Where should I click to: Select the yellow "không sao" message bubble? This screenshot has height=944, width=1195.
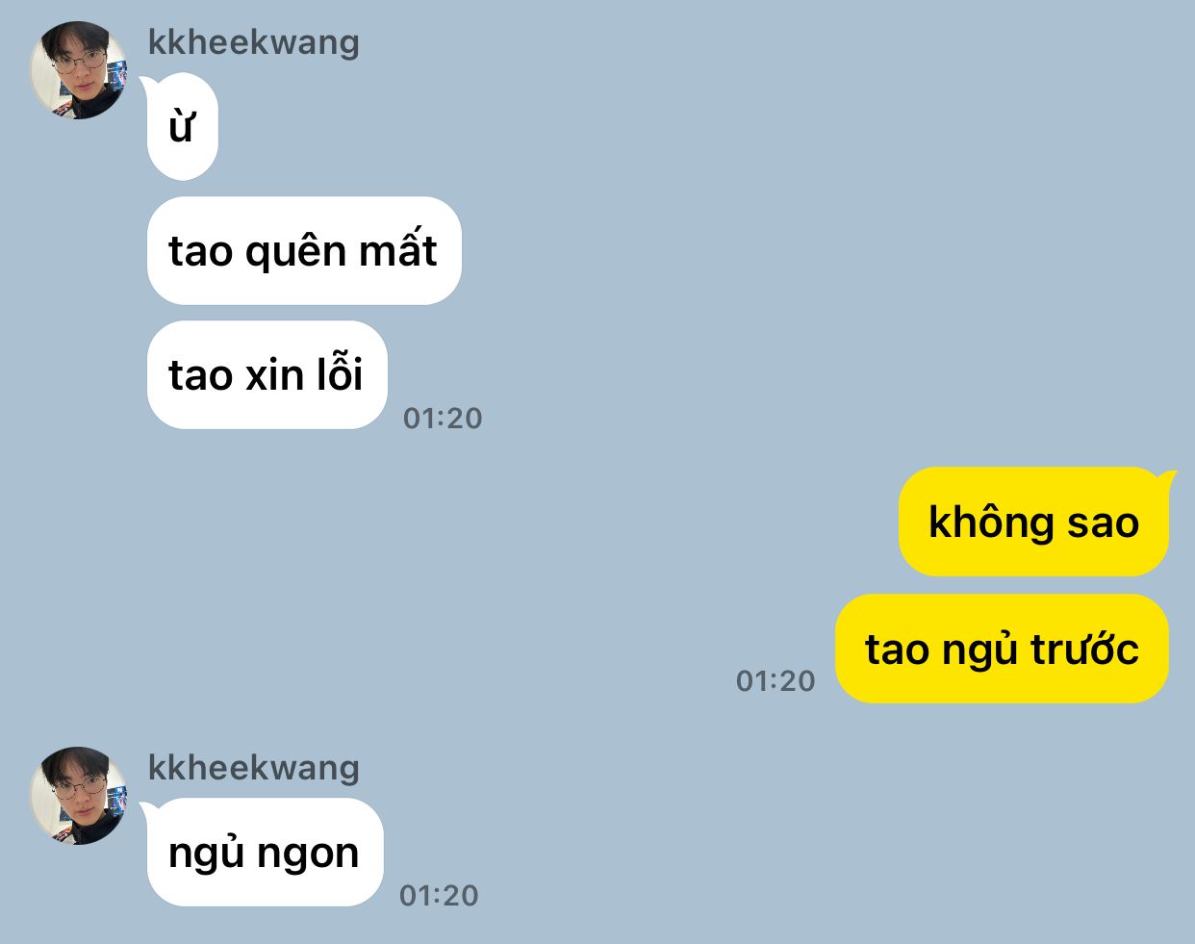[x=1035, y=522]
